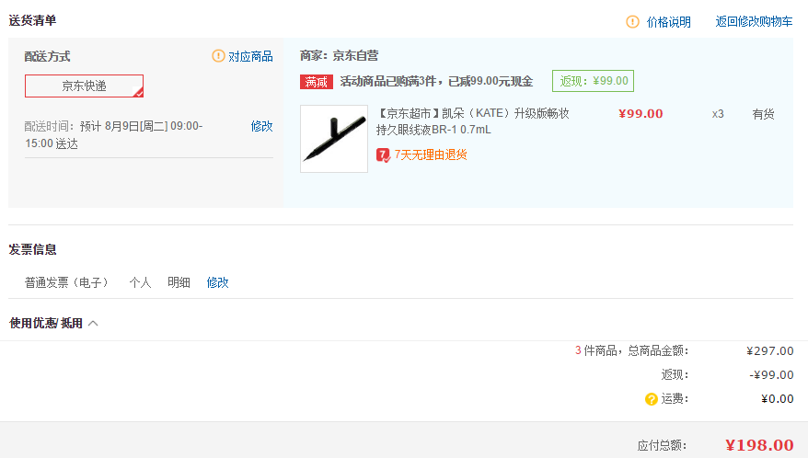This screenshot has width=808, height=458.
Task: Open the 价格说明 price explanation link
Action: coord(668,22)
